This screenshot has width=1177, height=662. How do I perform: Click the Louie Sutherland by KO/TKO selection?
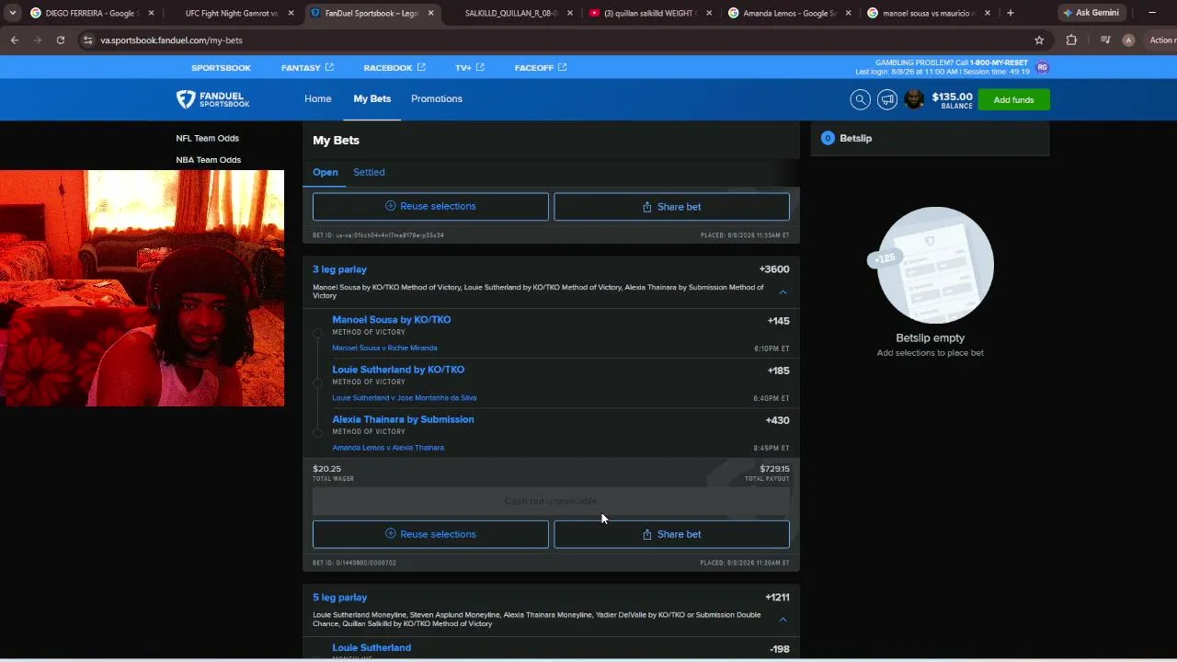pos(398,370)
